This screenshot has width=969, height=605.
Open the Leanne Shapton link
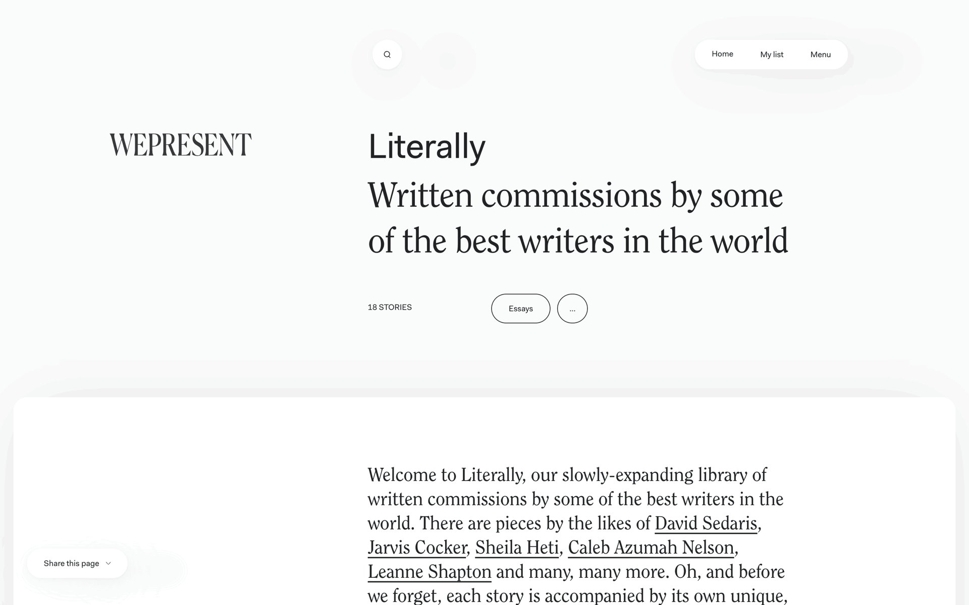pos(429,572)
